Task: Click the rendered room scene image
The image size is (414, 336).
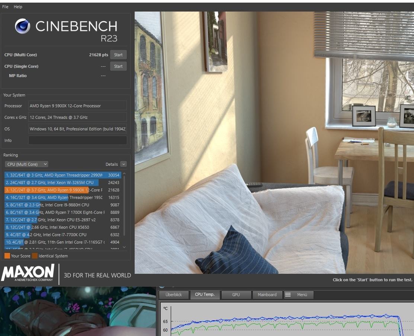Action: (x=274, y=143)
